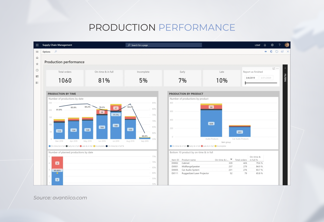Open Favorites via the star icon
This screenshot has height=222, width=324.
point(37,64)
